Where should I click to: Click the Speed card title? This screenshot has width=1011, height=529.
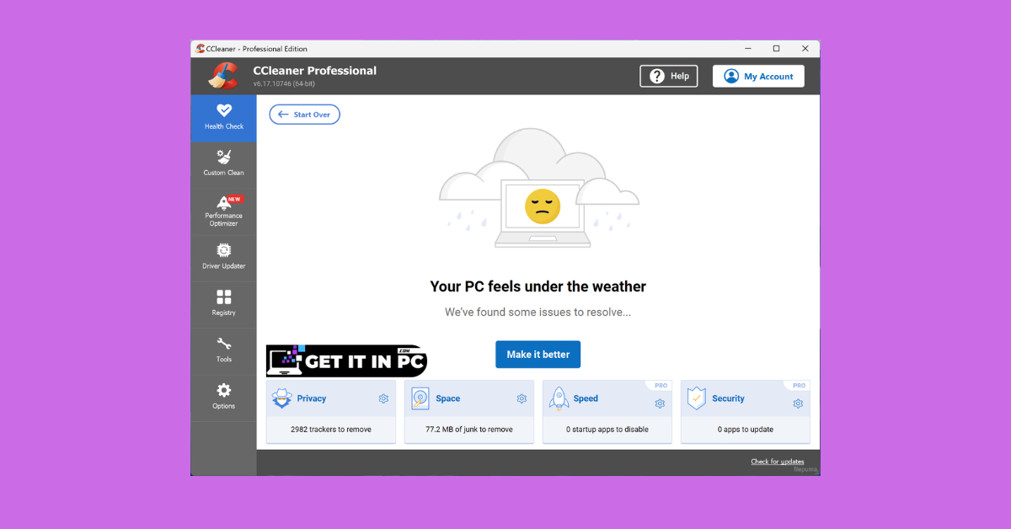pyautogui.click(x=586, y=398)
